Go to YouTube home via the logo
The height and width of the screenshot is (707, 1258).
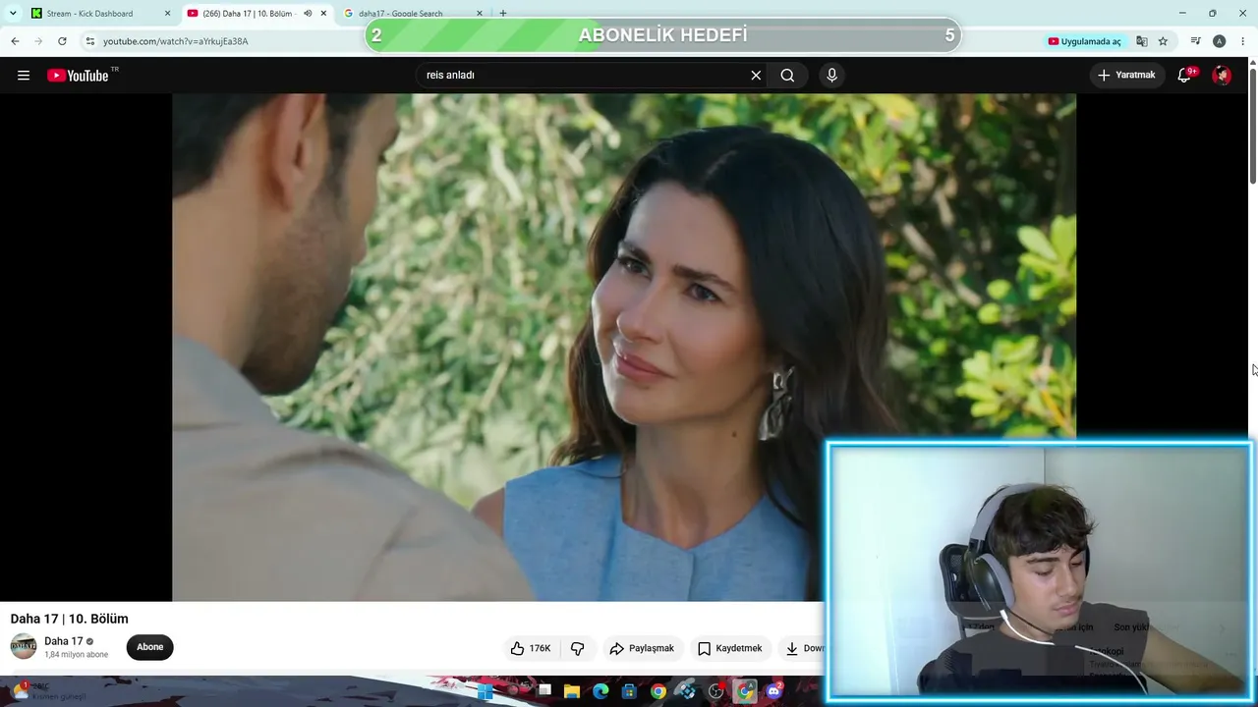pos(78,76)
